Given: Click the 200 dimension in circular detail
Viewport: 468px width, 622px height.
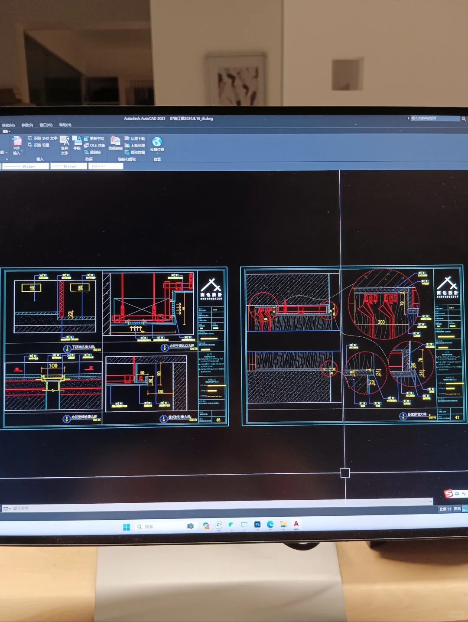Looking at the screenshot, I should coord(381,322).
